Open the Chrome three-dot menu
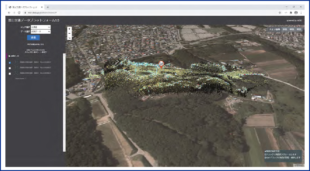 tap(301, 13)
